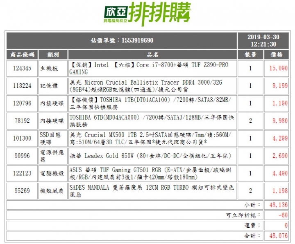Click the subtotal value 48,136
The width and height of the screenshot is (295, 244).
coord(278,205)
